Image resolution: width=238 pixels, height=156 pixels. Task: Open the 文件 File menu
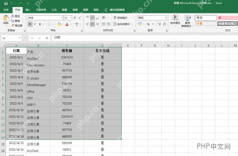6,10
